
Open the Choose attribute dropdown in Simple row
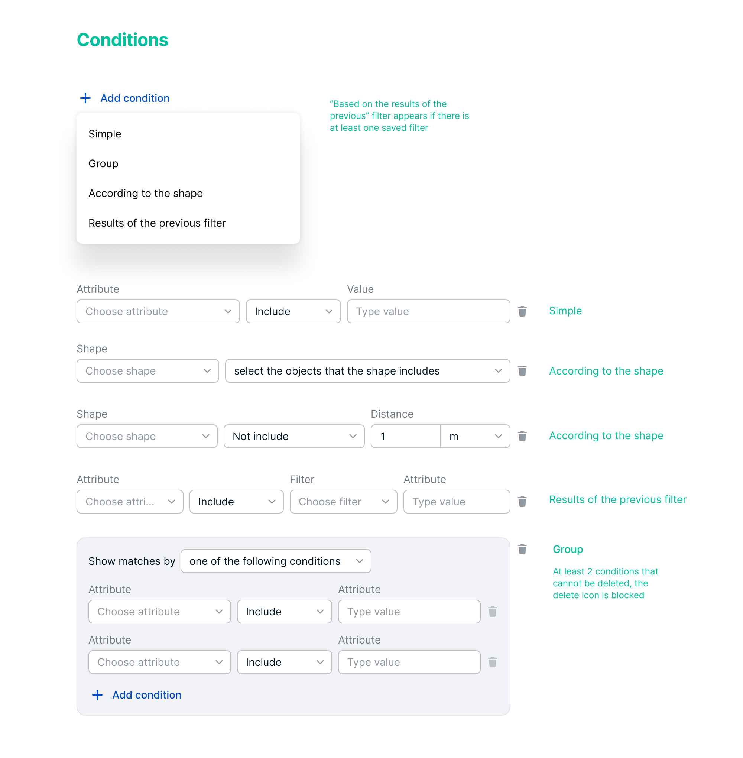[158, 311]
